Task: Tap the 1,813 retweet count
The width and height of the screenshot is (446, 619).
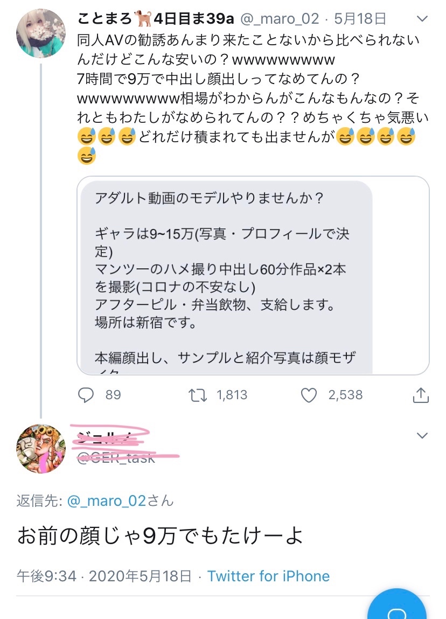Action: pos(232,395)
